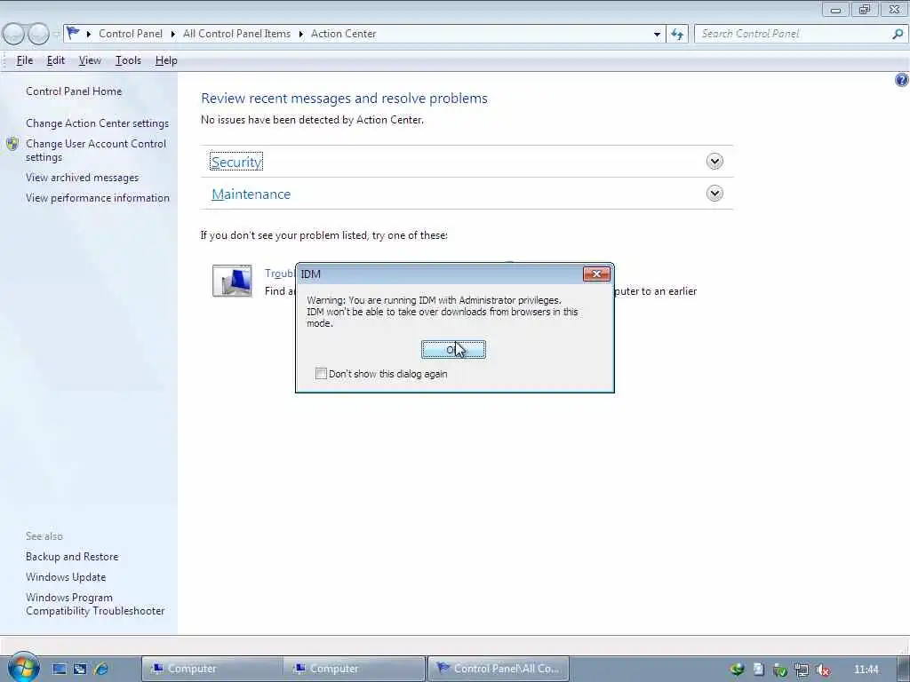Click the address bar refresh button

tap(676, 35)
